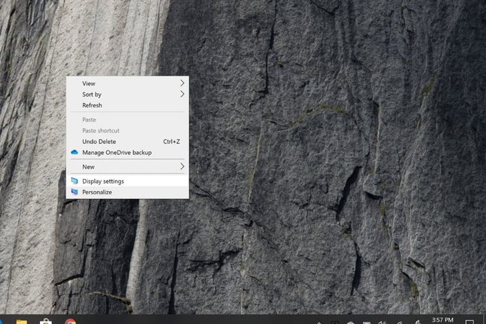Expand the Sort by submenu arrow
This screenshot has width=486, height=324.
tap(182, 94)
